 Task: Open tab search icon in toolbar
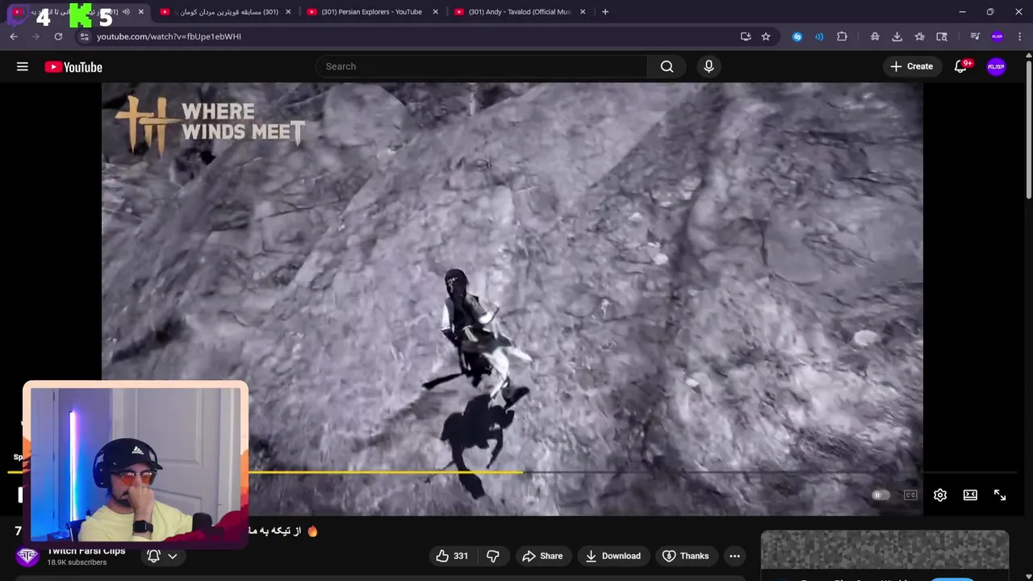pos(942,36)
